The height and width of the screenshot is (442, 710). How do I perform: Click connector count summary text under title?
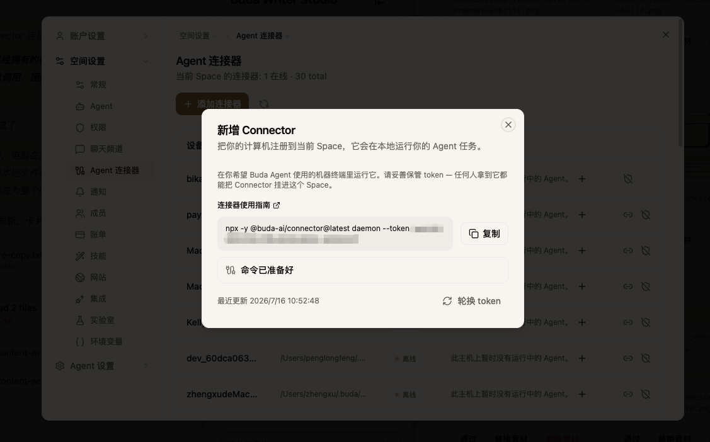[251, 76]
